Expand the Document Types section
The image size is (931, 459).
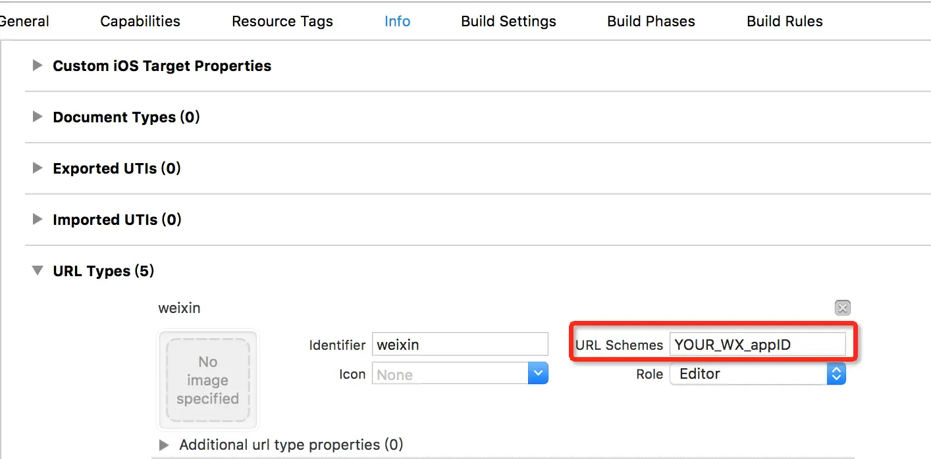tap(38, 117)
